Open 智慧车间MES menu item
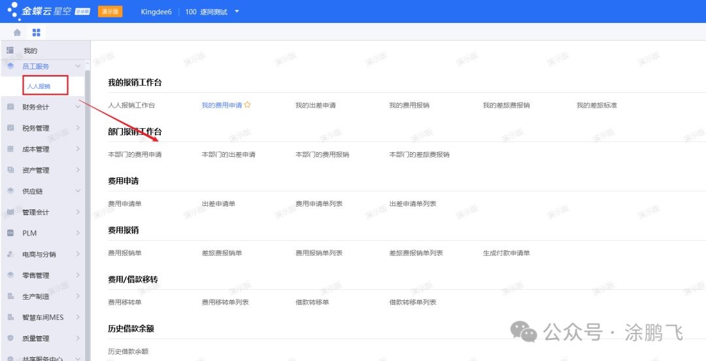 [42, 317]
